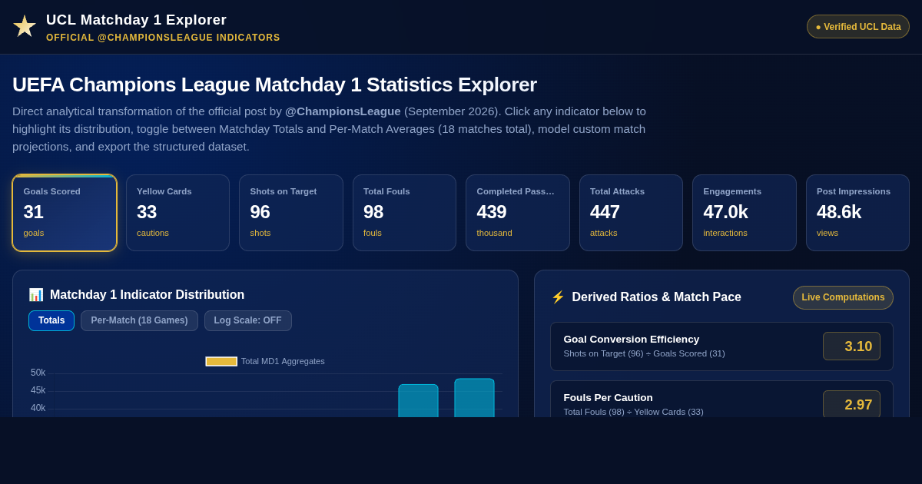Click the Post Impressions bar in the chart
The width and height of the screenshot is (922, 484).
pyautogui.click(x=474, y=397)
